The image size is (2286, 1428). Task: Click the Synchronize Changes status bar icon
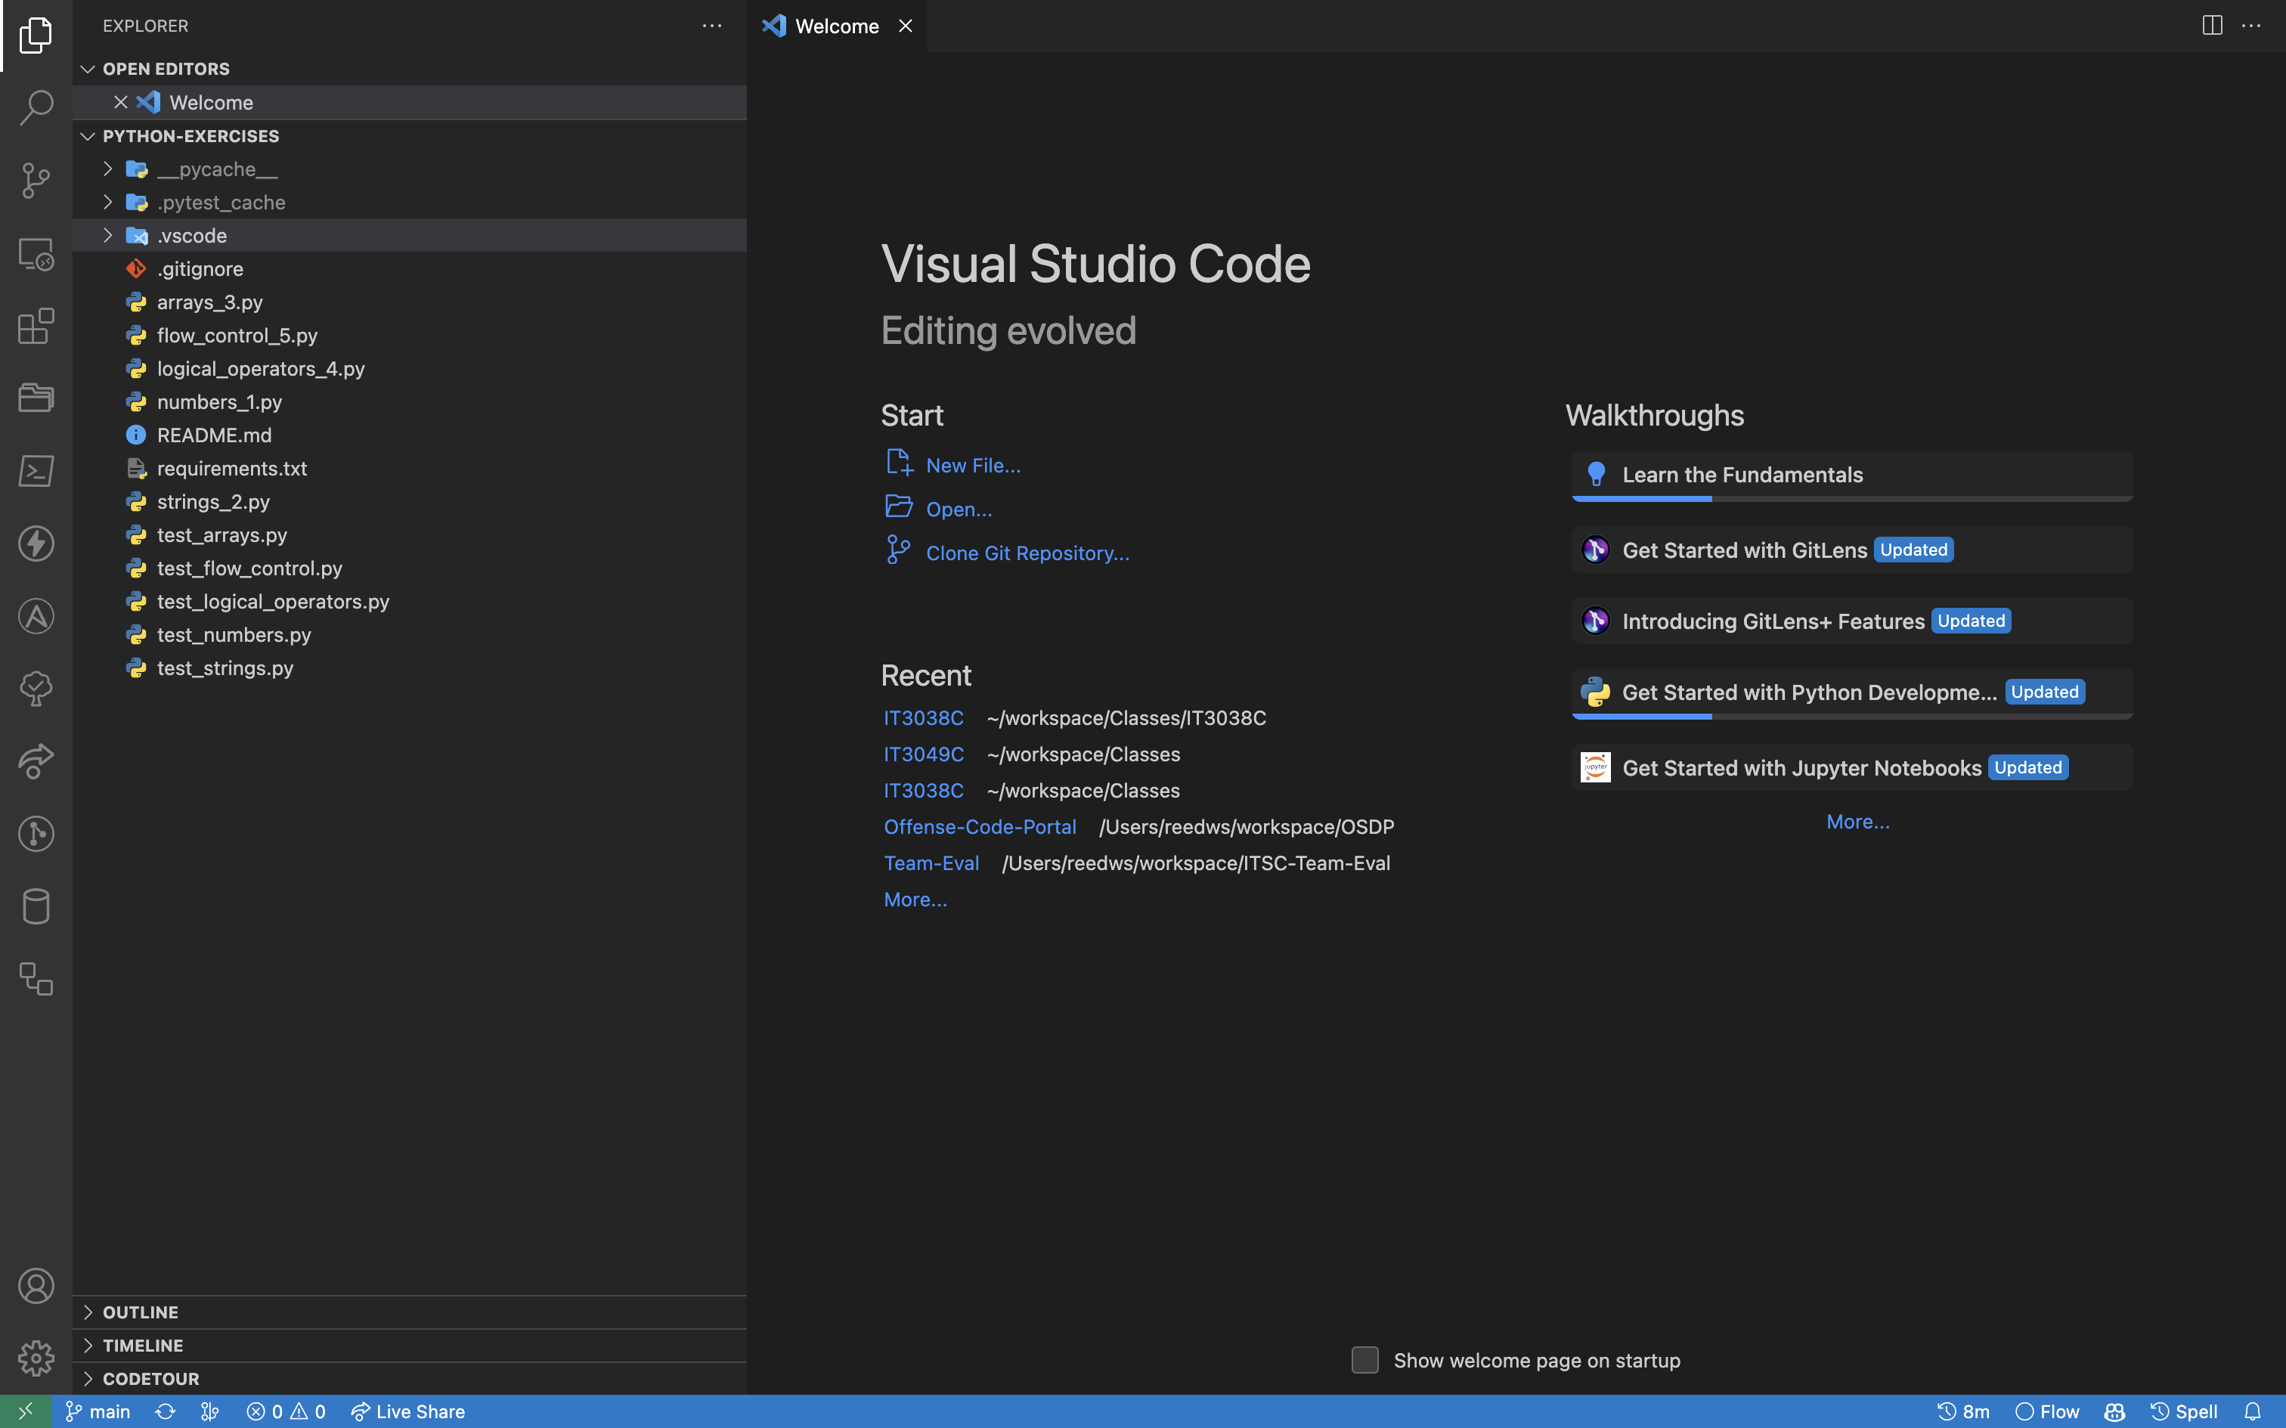coord(166,1411)
